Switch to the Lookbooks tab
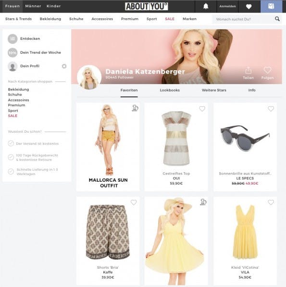Screen dimensions: 286x287 [170, 90]
